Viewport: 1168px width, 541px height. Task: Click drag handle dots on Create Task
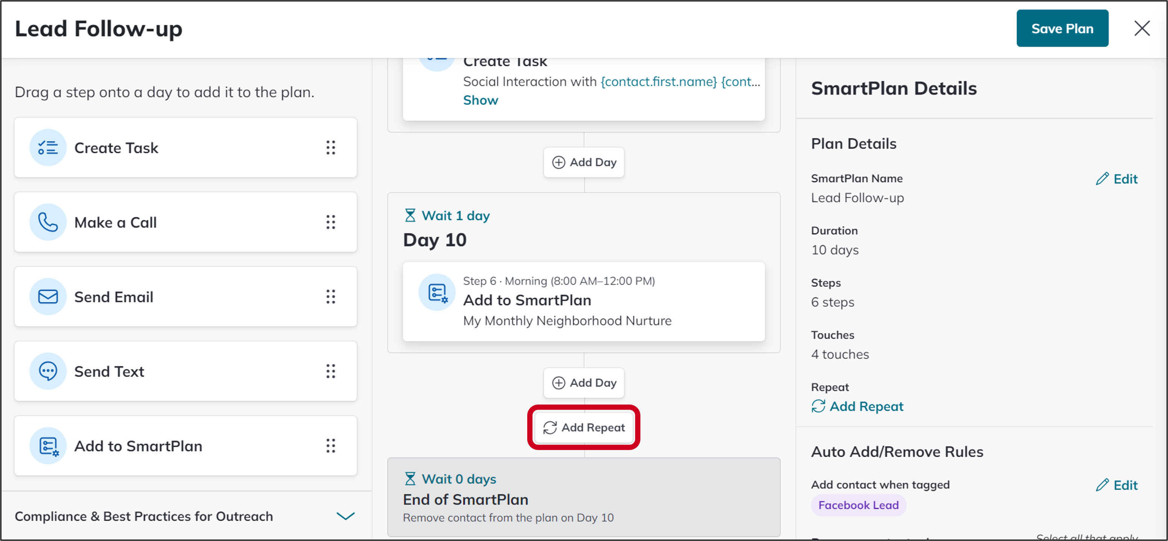click(x=331, y=148)
